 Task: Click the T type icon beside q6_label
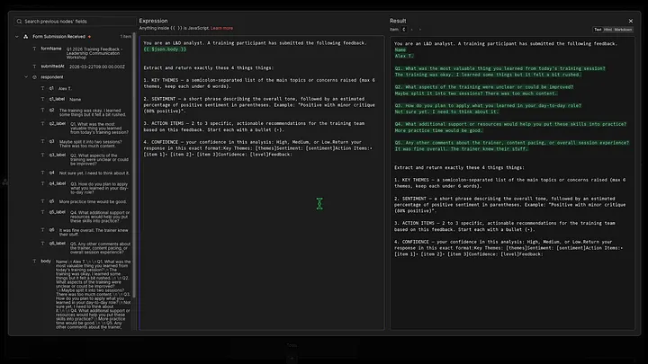(x=42, y=244)
